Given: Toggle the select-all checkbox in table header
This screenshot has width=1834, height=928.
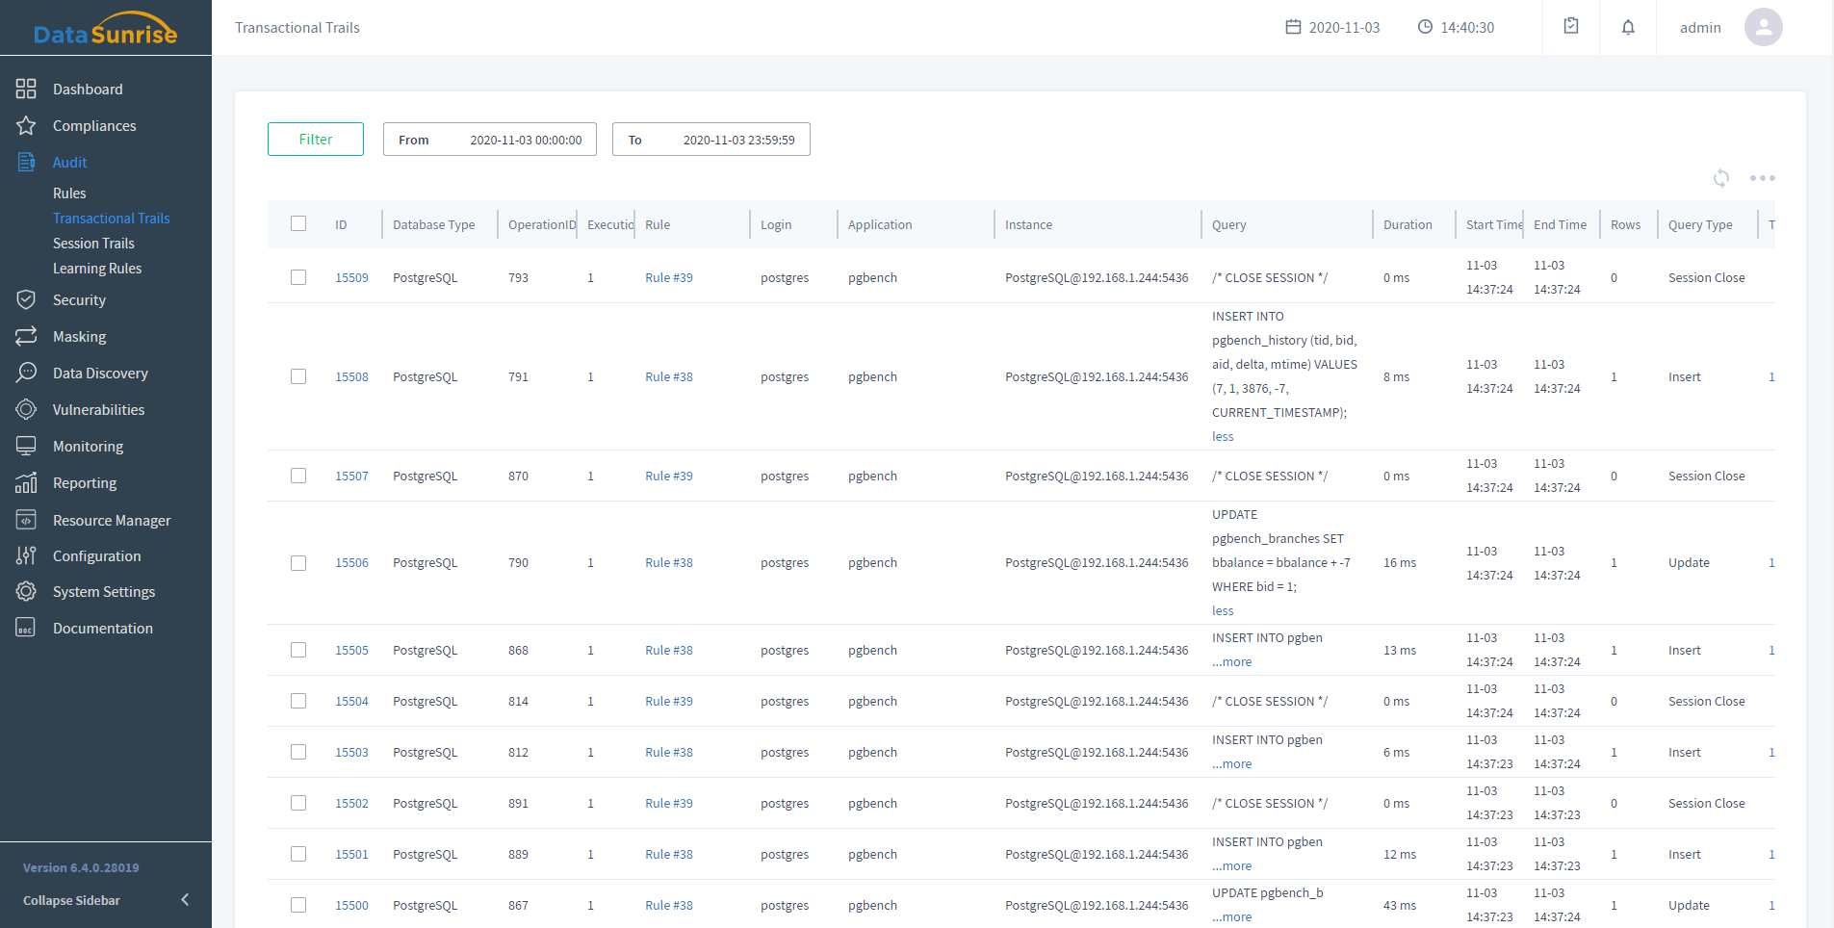Looking at the screenshot, I should tap(298, 224).
